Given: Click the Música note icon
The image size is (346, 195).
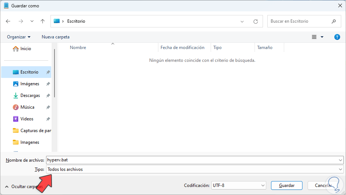Looking at the screenshot, I should click(16, 107).
